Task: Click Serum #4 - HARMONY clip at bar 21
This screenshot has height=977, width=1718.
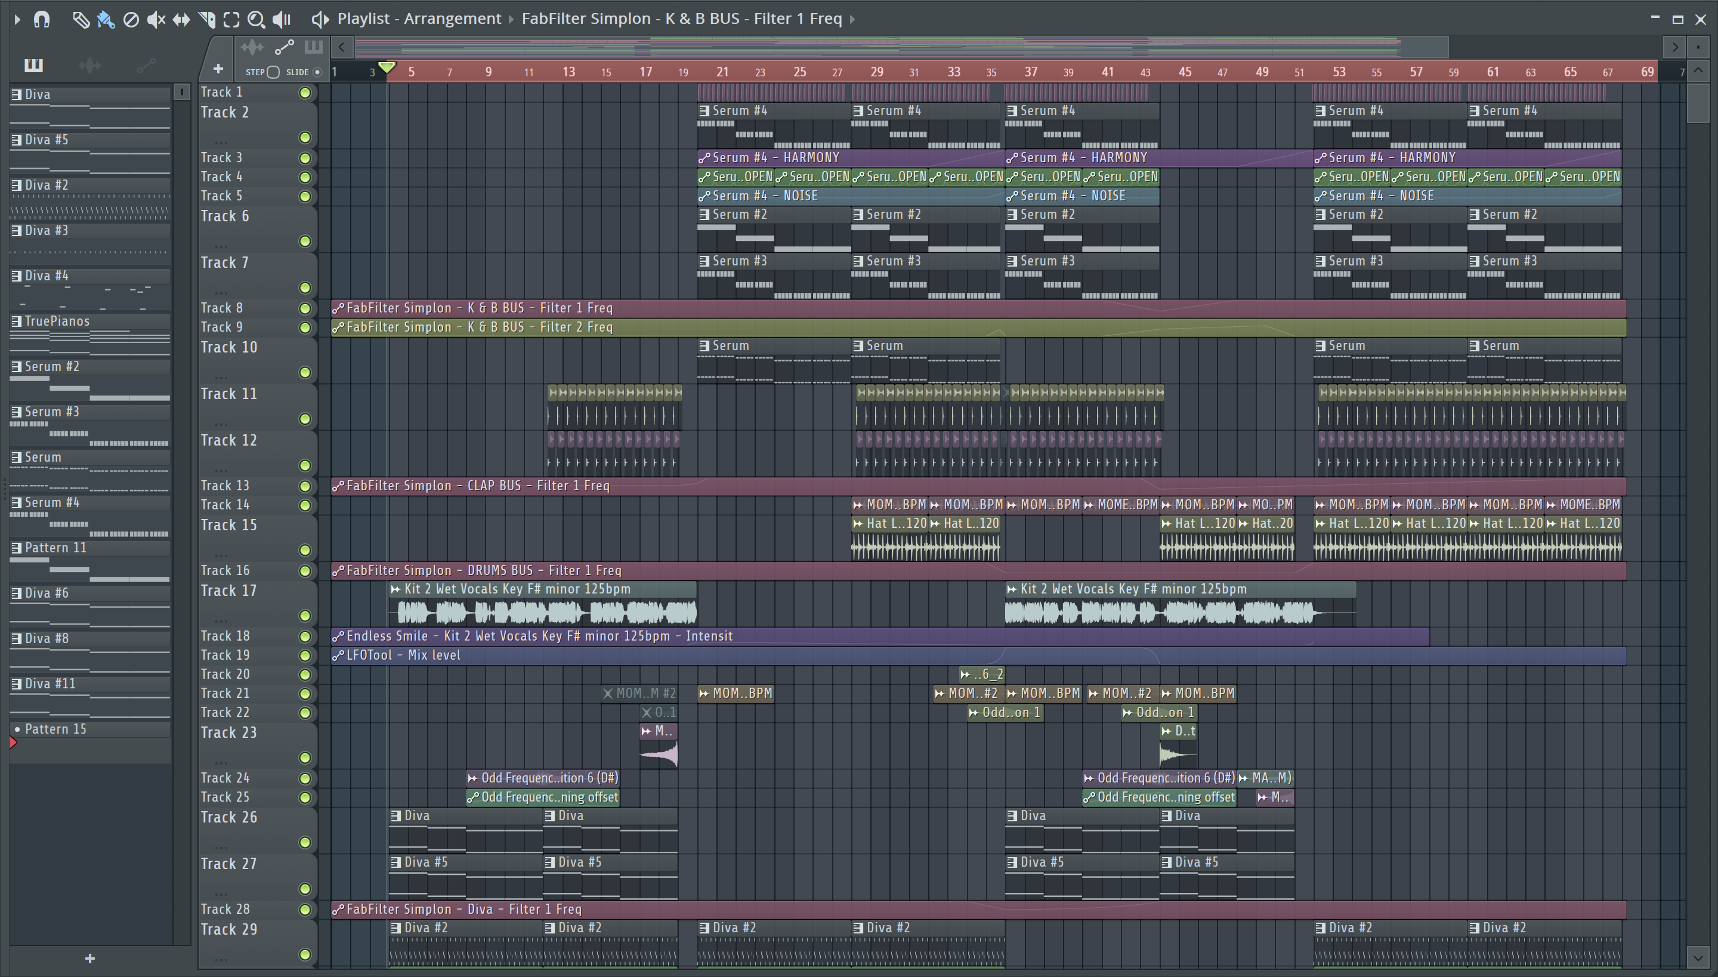Action: pyautogui.click(x=850, y=157)
